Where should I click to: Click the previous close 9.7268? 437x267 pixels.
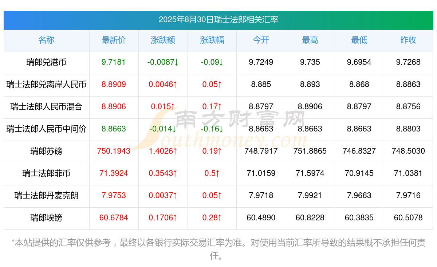(408, 62)
